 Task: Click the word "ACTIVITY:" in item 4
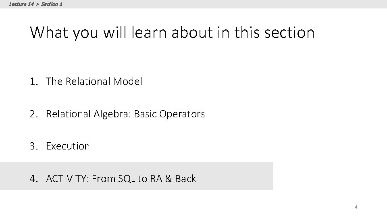[67, 179]
